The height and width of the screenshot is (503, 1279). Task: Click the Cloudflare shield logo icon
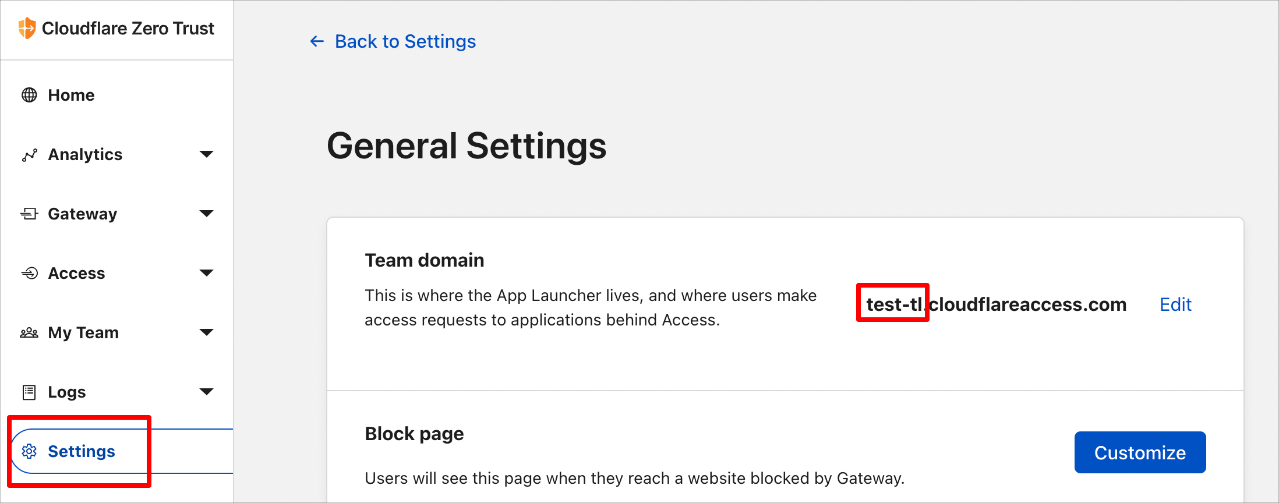click(x=27, y=28)
